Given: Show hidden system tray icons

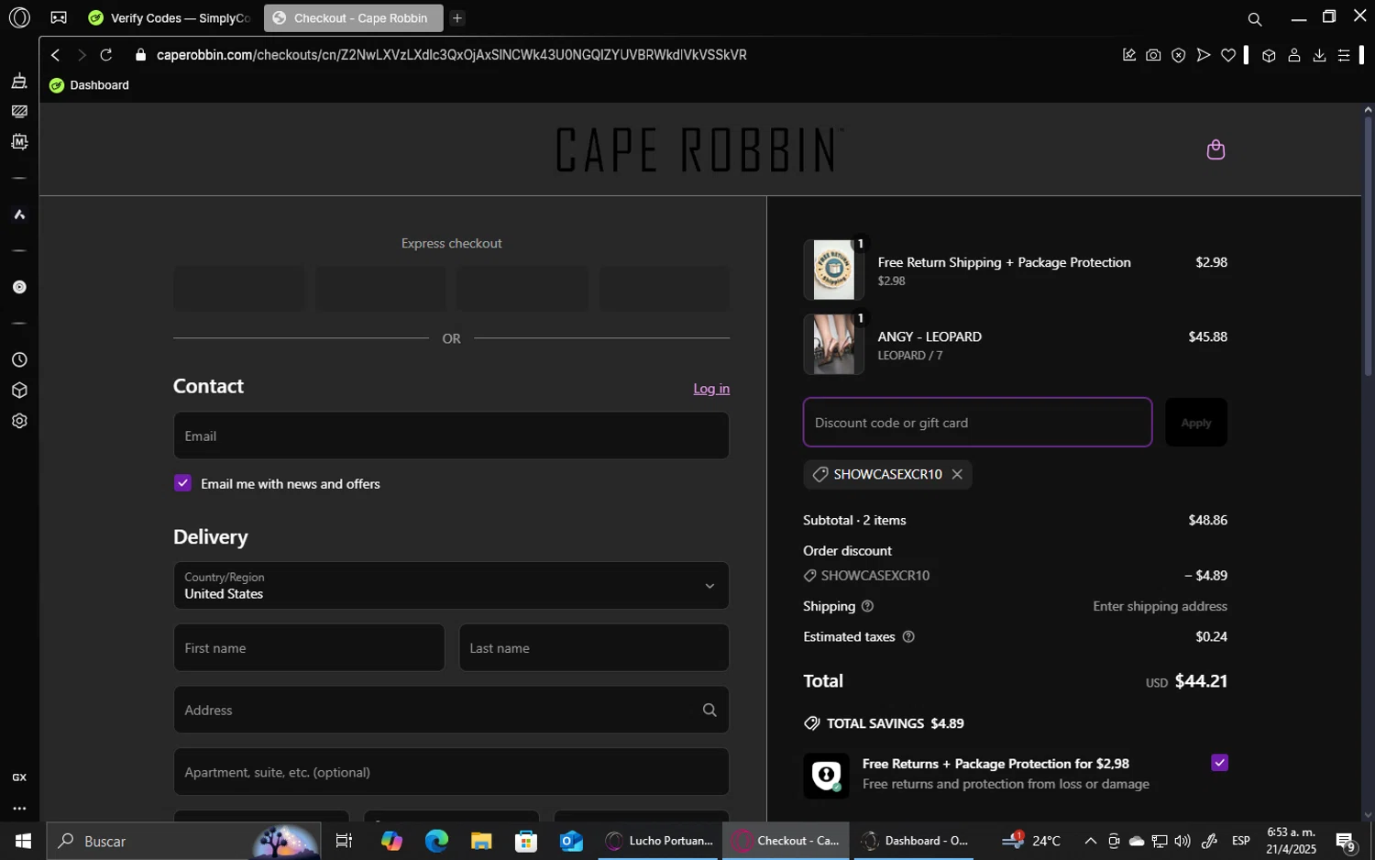Looking at the screenshot, I should click(1090, 841).
